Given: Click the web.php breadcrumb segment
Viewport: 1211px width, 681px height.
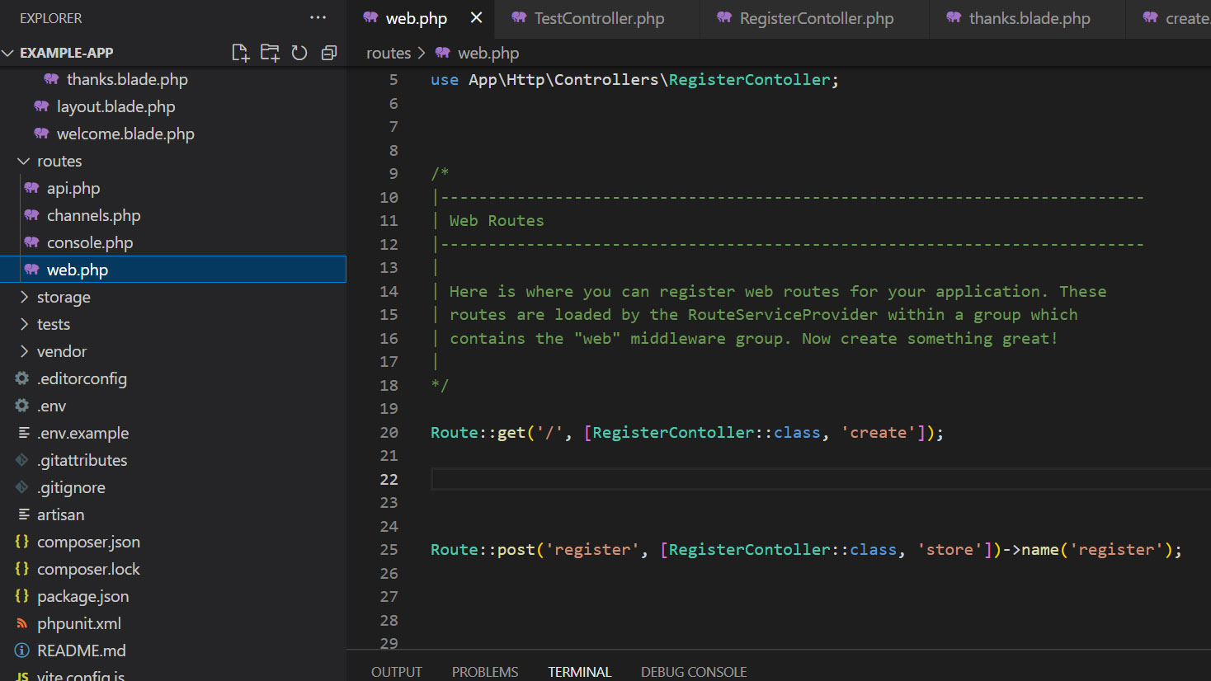Looking at the screenshot, I should point(488,53).
